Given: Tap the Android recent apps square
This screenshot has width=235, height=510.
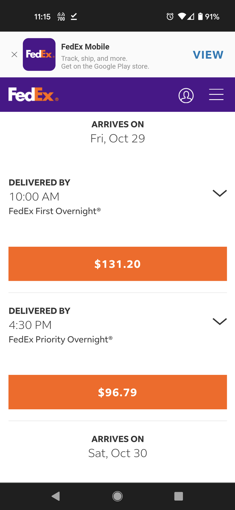Looking at the screenshot, I should 179,496.
